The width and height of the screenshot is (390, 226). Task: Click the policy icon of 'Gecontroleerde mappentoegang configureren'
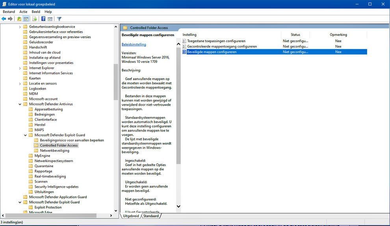tap(184, 47)
